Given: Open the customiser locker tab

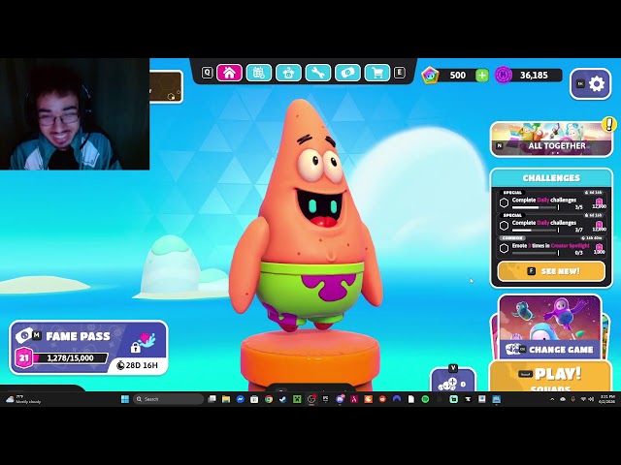Looking at the screenshot, I should (288, 73).
